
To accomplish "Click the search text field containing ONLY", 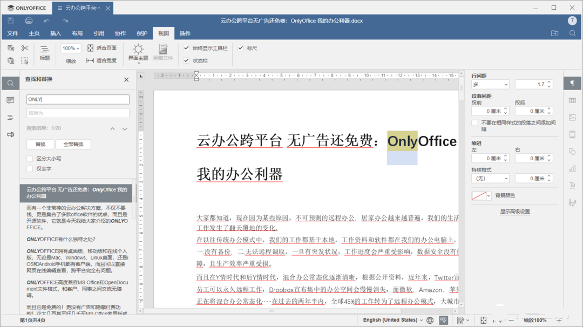I will pos(78,99).
